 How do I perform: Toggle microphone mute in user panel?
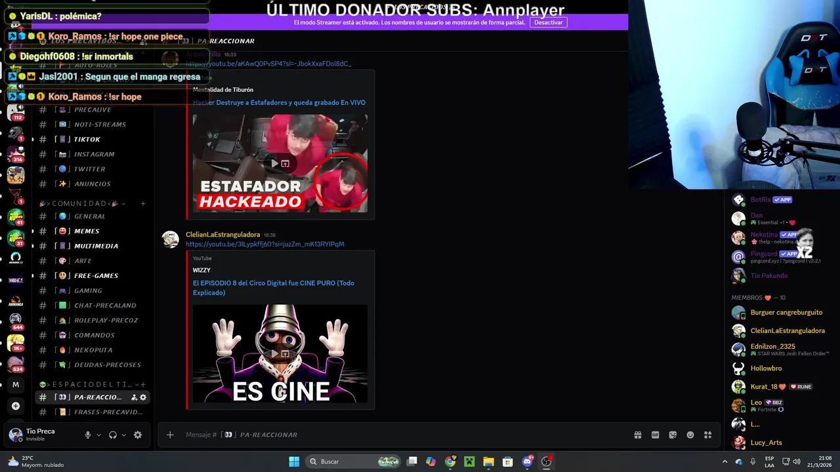click(87, 435)
